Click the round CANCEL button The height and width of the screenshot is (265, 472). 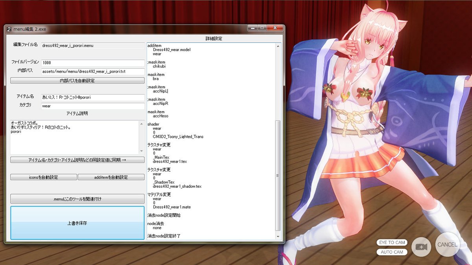(447, 245)
